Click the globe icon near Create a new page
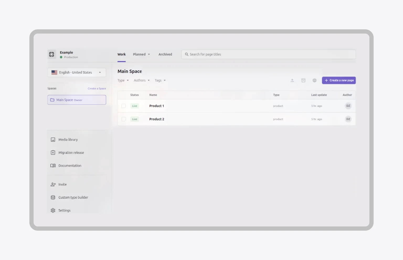Image resolution: width=403 pixels, height=260 pixels. pos(314,80)
